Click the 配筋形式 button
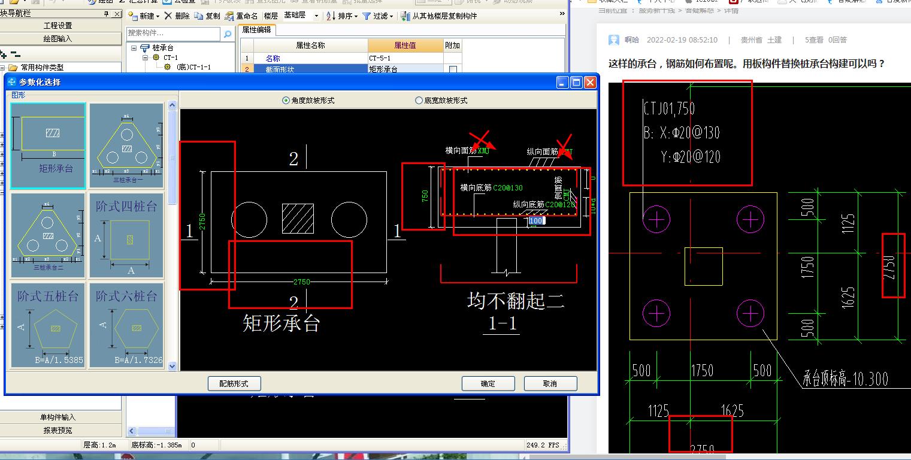 pyautogui.click(x=234, y=383)
